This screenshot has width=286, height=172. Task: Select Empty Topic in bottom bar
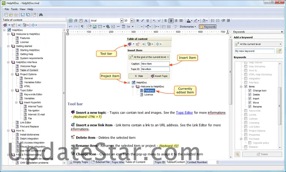click(79, 162)
